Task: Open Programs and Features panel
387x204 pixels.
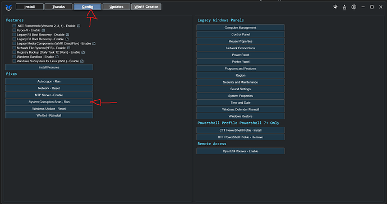Action: tap(241, 68)
